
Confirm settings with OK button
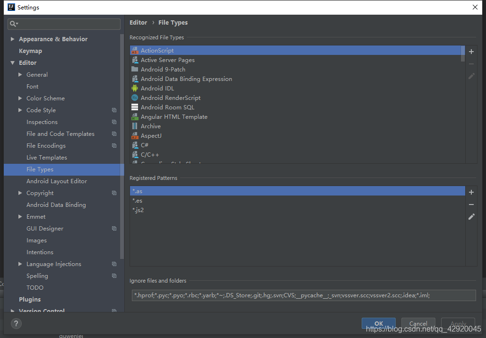[379, 323]
